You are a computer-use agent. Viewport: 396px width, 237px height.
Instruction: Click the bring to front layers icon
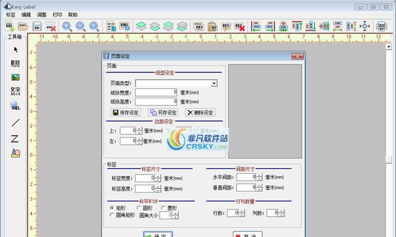point(141,26)
